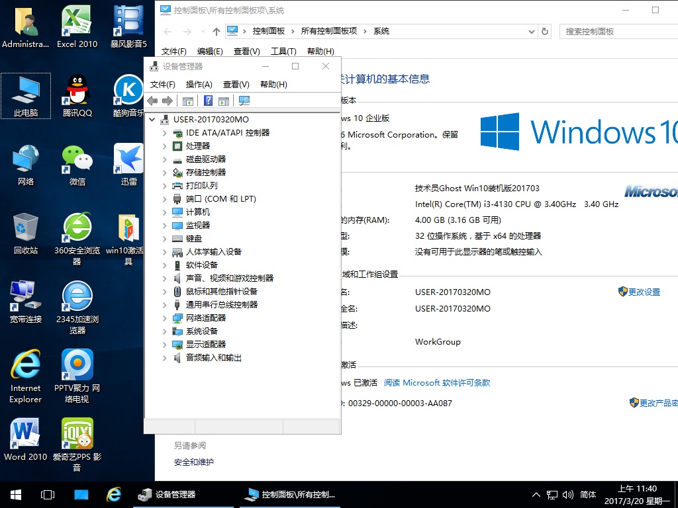Expand the 存储控制器 node
The image size is (678, 508).
[x=164, y=173]
